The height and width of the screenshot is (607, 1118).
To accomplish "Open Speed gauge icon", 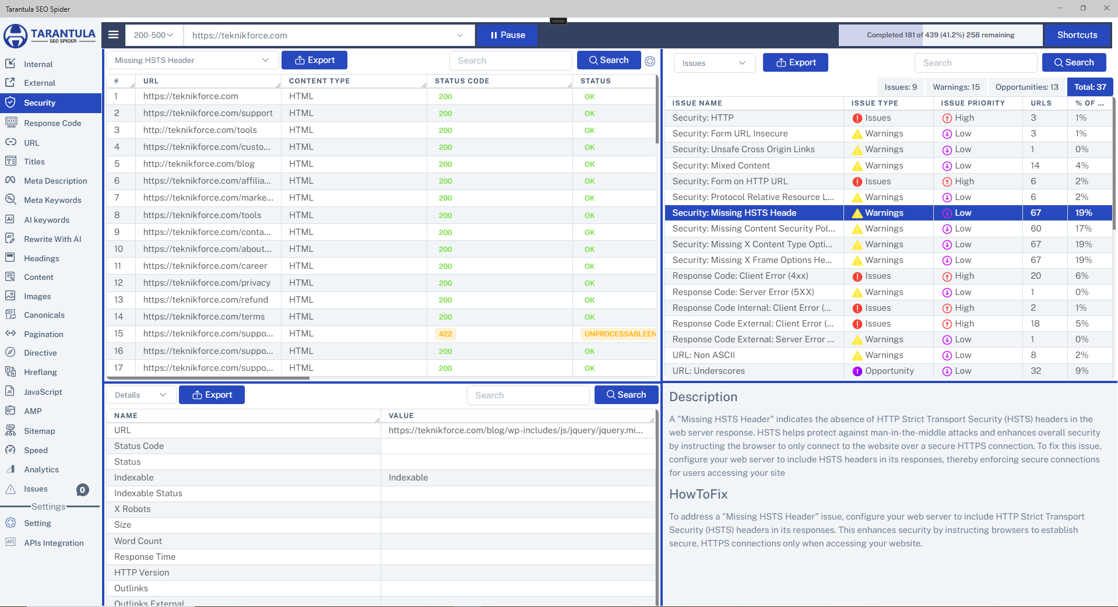I will (x=10, y=450).
